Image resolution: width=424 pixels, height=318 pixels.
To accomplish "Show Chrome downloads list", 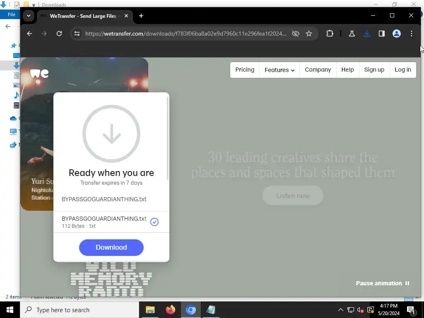I will (x=367, y=34).
